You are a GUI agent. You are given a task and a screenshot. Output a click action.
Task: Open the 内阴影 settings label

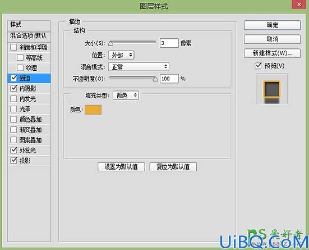(x=28, y=88)
